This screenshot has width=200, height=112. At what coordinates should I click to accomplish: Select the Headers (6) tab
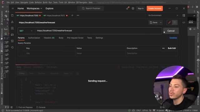click(x=49, y=38)
